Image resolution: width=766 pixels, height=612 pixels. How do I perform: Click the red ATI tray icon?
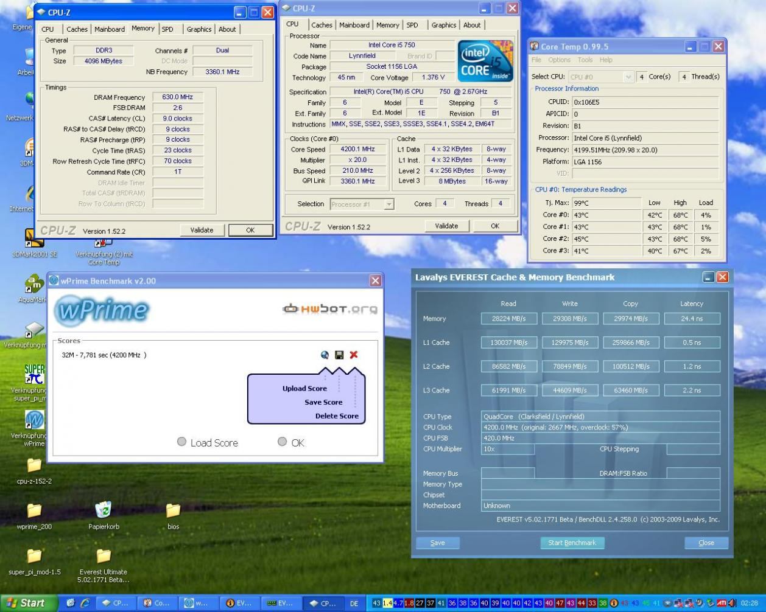722,603
